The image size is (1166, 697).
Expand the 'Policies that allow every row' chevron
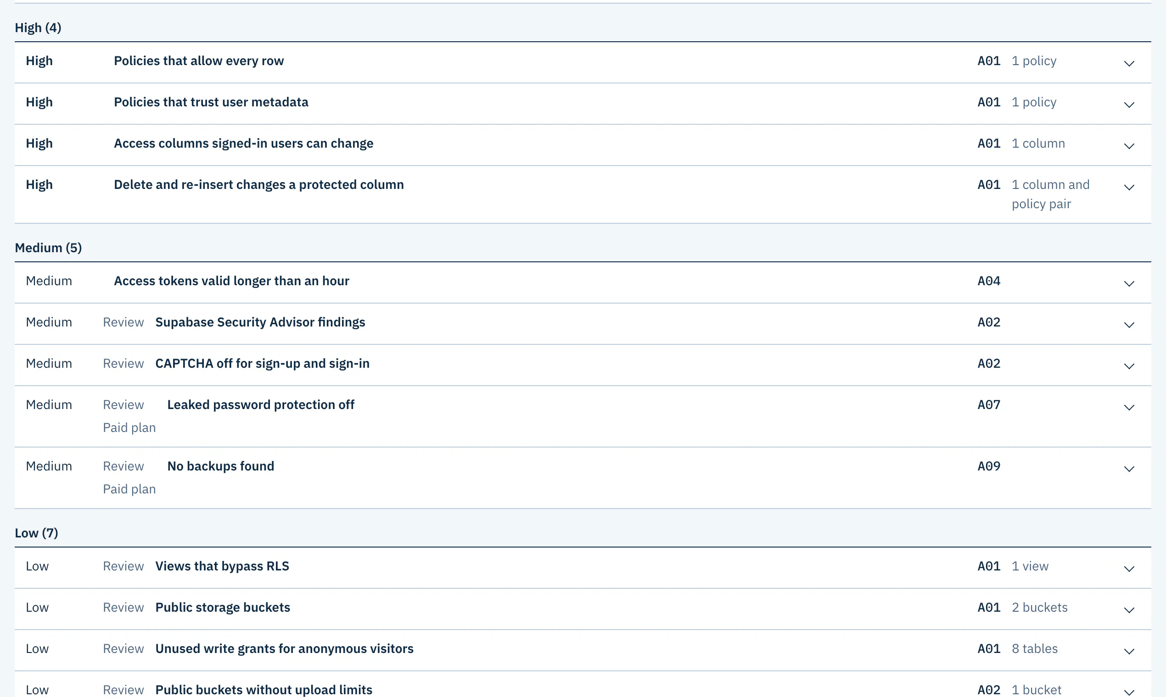click(1129, 63)
